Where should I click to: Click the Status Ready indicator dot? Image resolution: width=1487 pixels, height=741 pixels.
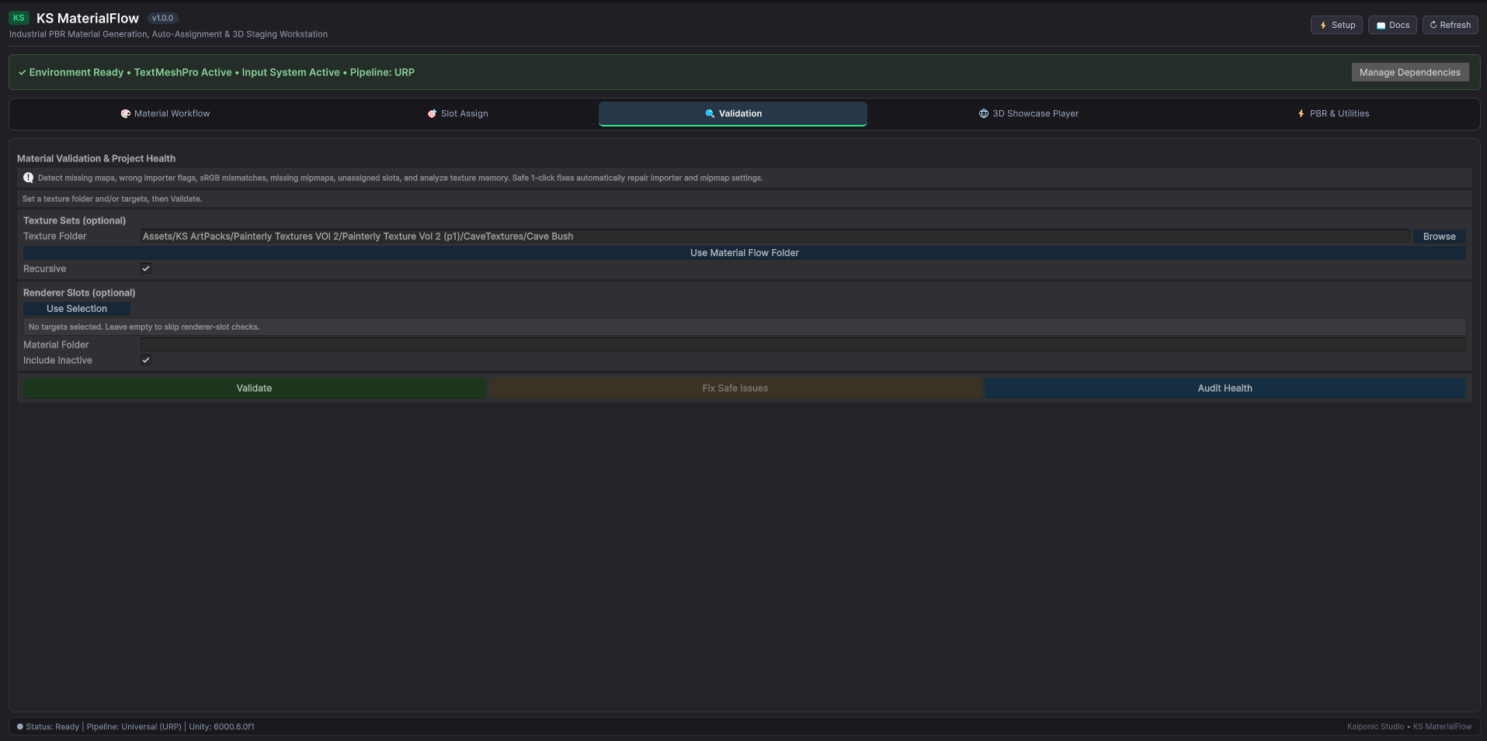(x=20, y=727)
